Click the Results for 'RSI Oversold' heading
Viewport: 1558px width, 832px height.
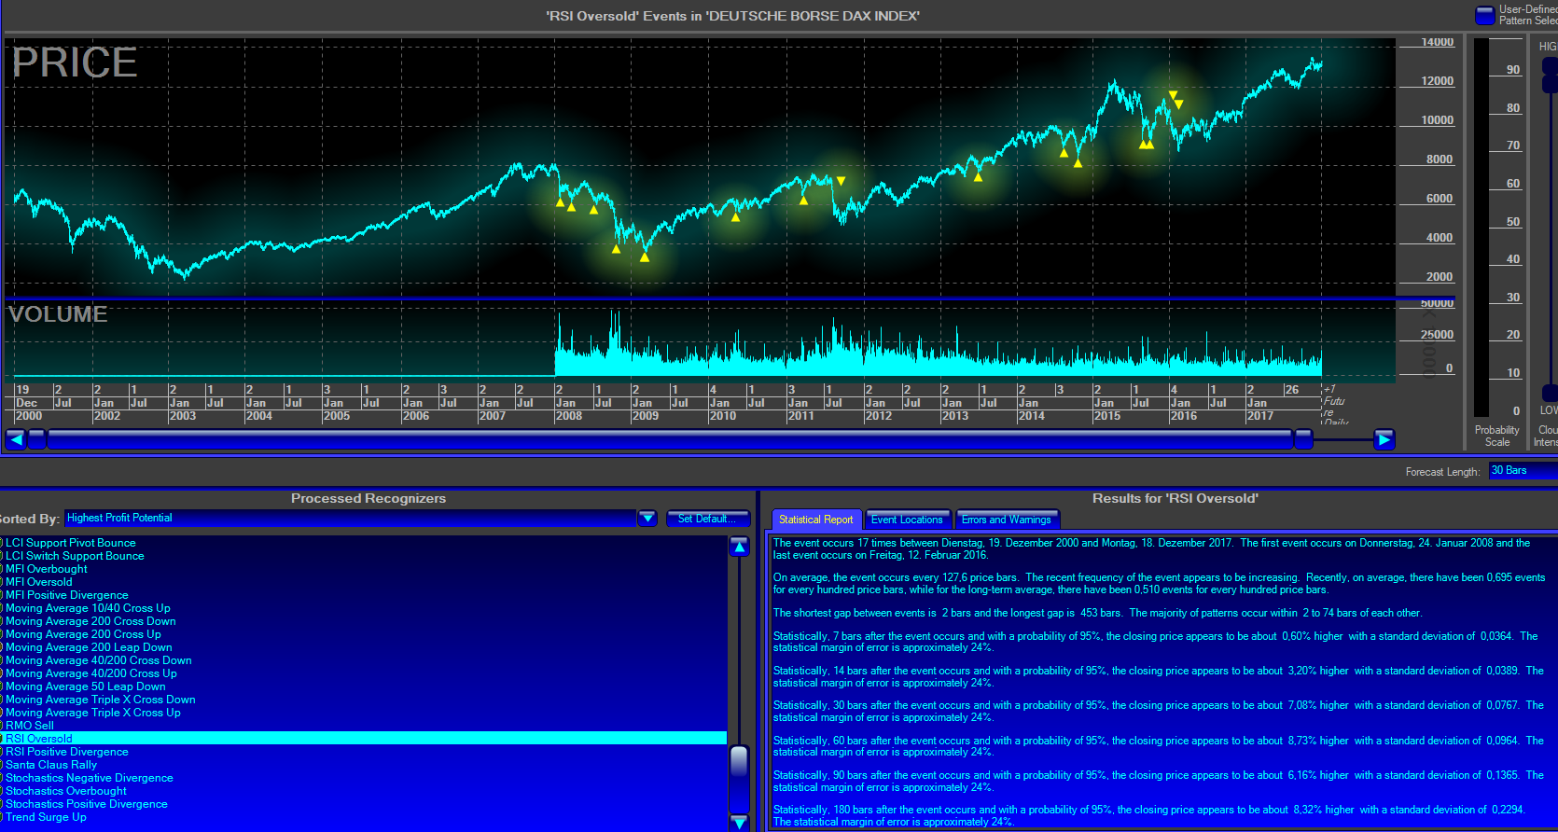coord(1175,498)
